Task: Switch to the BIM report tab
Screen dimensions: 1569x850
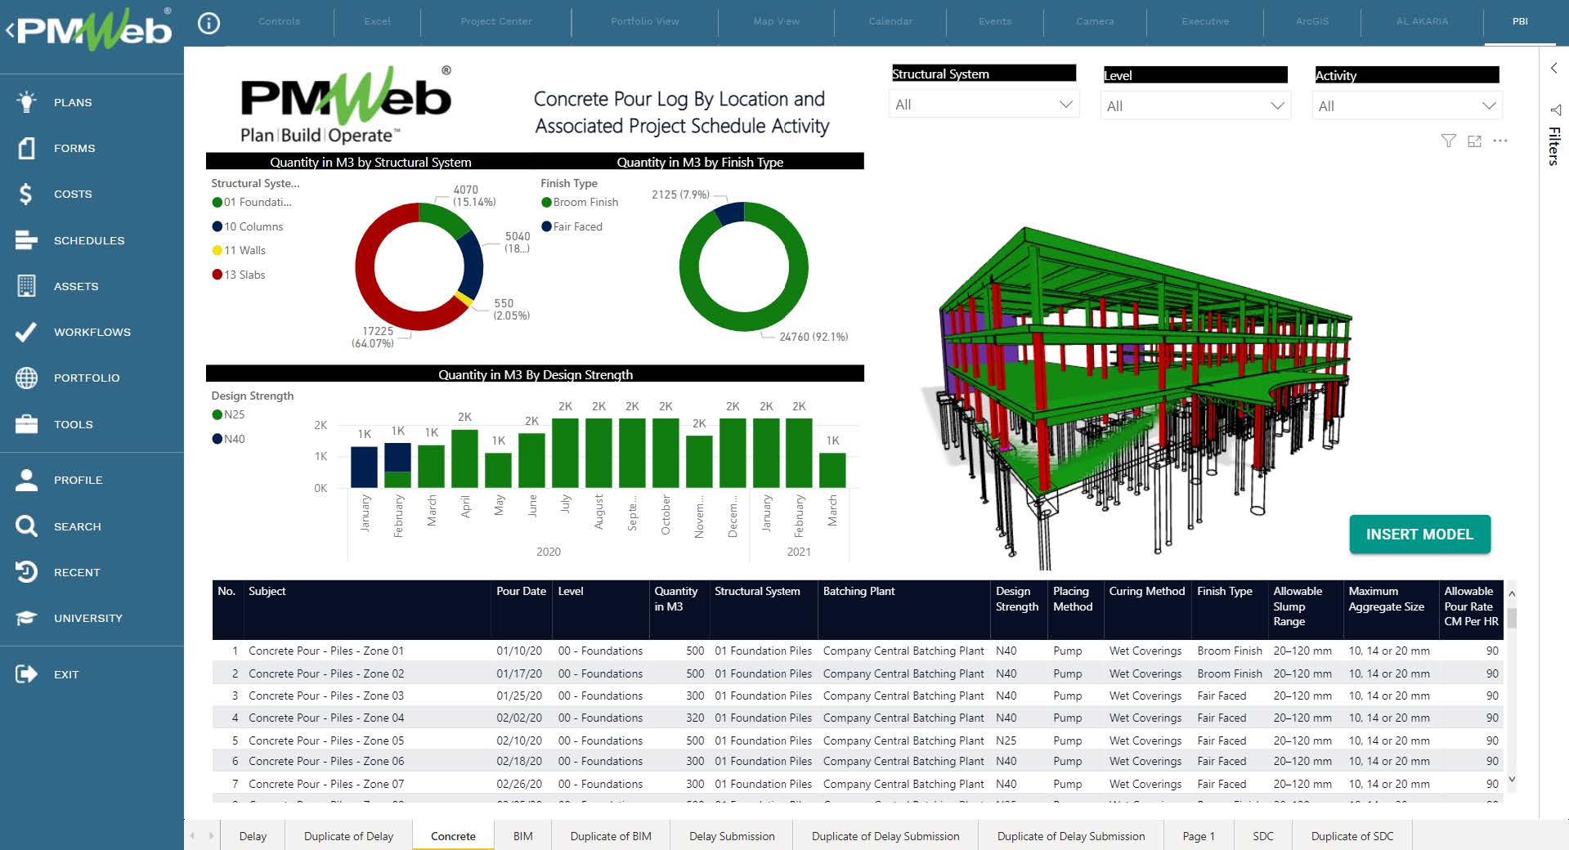Action: 522,836
